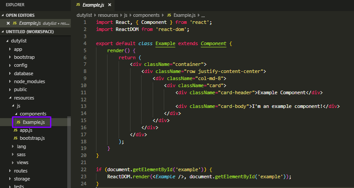Image resolution: width=354 pixels, height=188 pixels.
Task: Open app.js in the file tree
Action: pos(26,130)
